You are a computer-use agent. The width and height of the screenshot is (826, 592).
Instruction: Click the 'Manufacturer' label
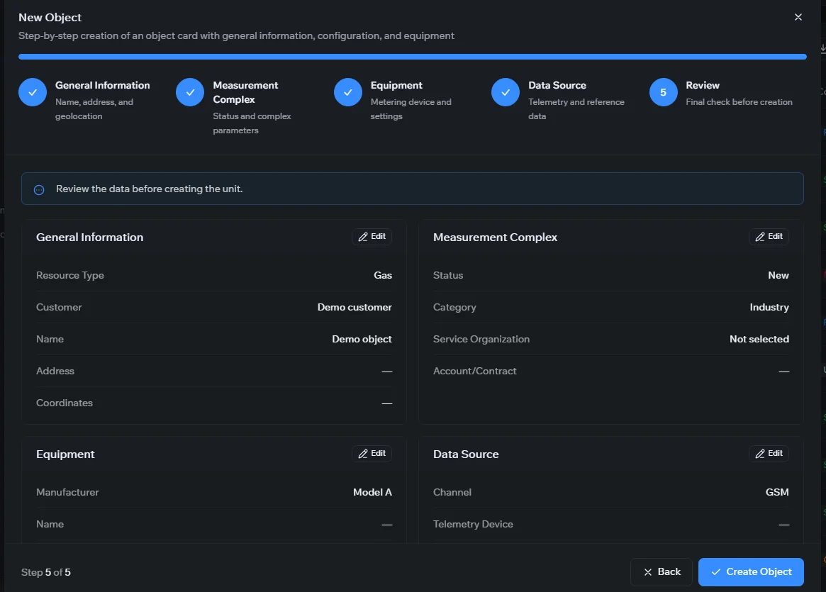point(67,493)
